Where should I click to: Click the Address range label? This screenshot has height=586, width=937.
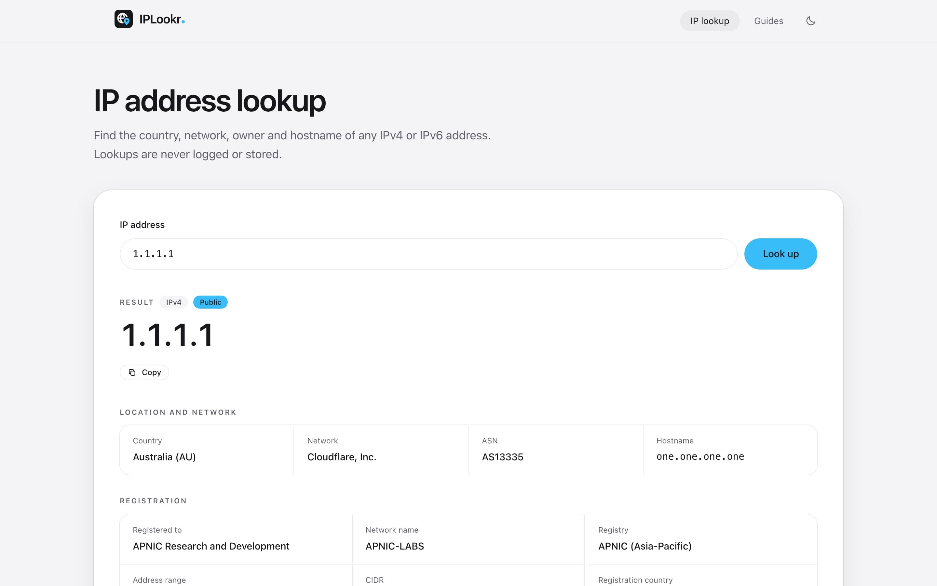159,580
